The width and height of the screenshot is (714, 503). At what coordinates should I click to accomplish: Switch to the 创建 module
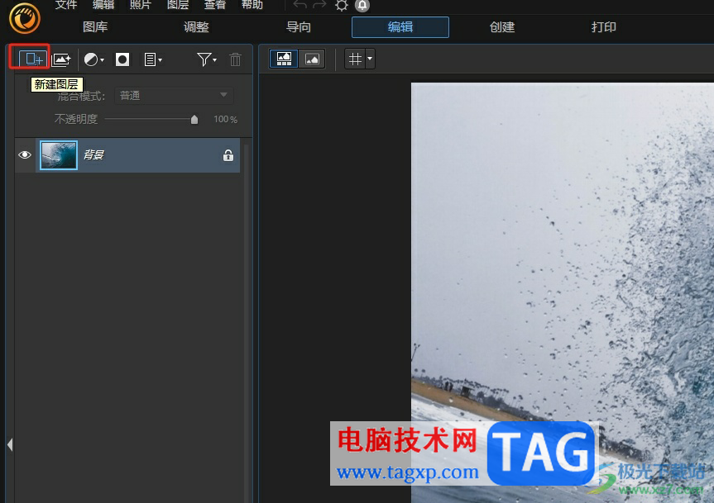502,27
